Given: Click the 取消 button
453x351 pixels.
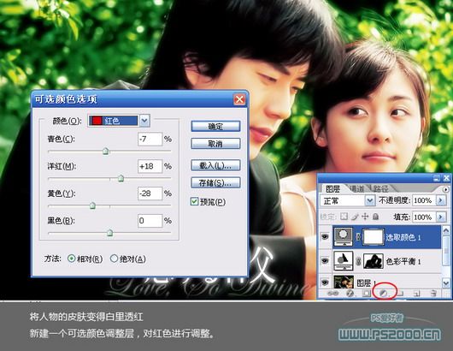Looking at the screenshot, I should pyautogui.click(x=215, y=144).
